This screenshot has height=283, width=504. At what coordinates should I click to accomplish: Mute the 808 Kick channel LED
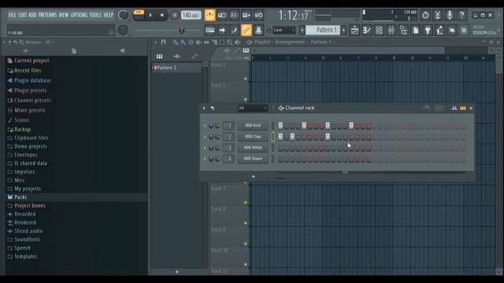pos(205,126)
